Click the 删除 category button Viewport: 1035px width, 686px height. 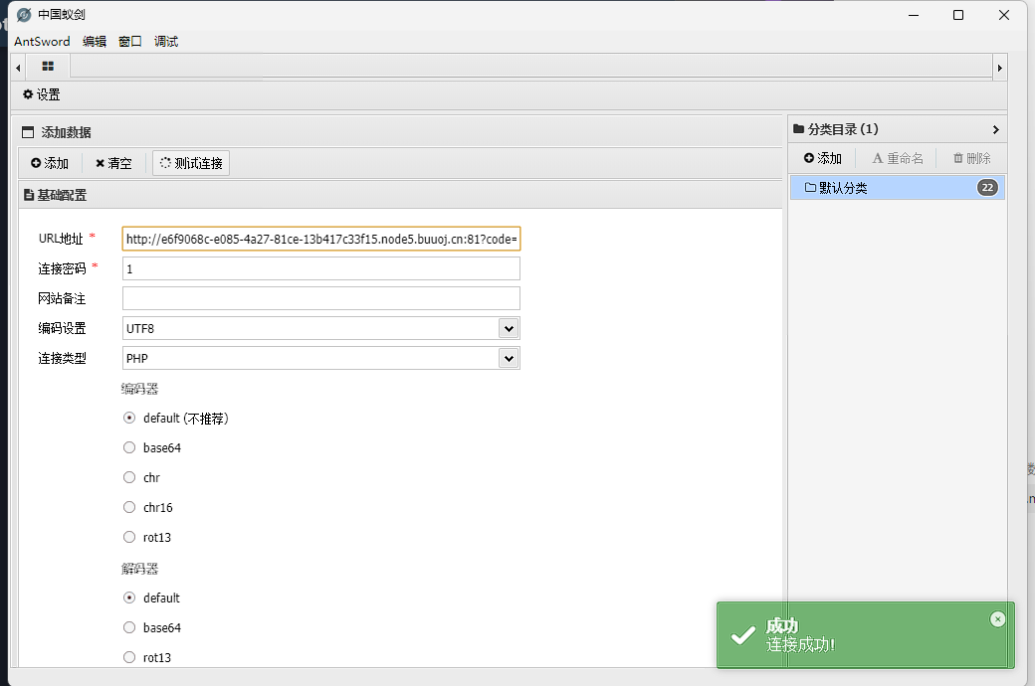(971, 158)
